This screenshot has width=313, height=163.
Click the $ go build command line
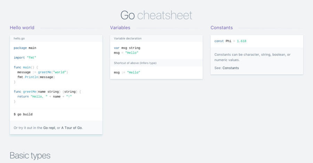click(x=23, y=114)
